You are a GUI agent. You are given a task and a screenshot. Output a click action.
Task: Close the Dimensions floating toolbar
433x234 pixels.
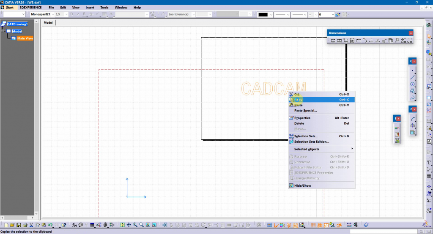click(x=410, y=33)
